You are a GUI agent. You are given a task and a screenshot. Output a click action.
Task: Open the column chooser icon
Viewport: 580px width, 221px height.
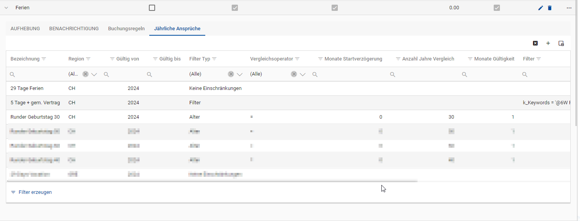pyautogui.click(x=561, y=43)
